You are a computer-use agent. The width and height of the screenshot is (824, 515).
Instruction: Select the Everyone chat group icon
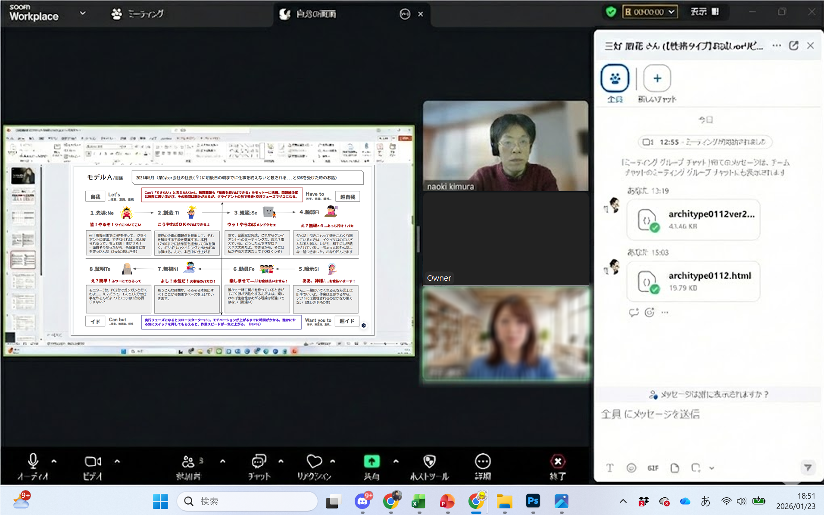point(615,78)
